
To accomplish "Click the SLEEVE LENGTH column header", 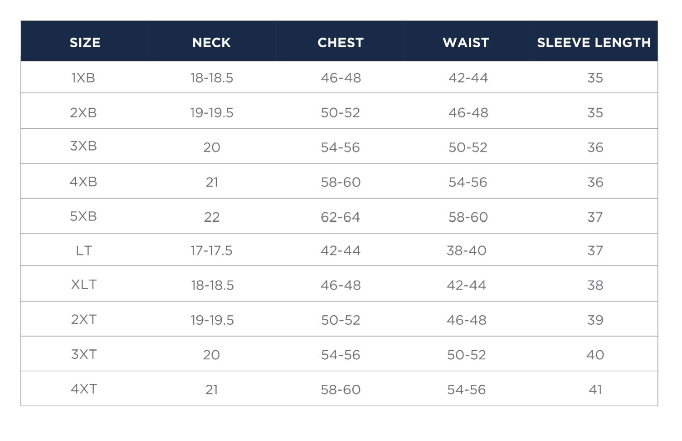I will tap(594, 43).
